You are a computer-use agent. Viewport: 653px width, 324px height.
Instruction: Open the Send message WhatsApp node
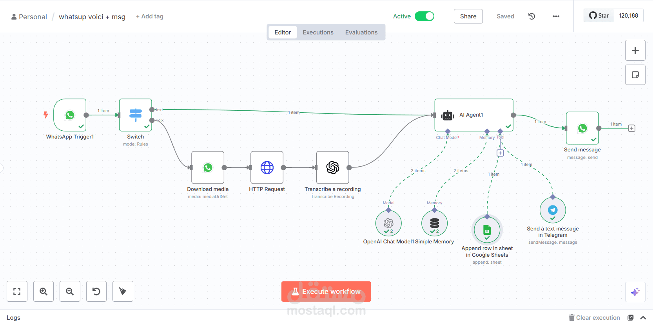pyautogui.click(x=582, y=128)
